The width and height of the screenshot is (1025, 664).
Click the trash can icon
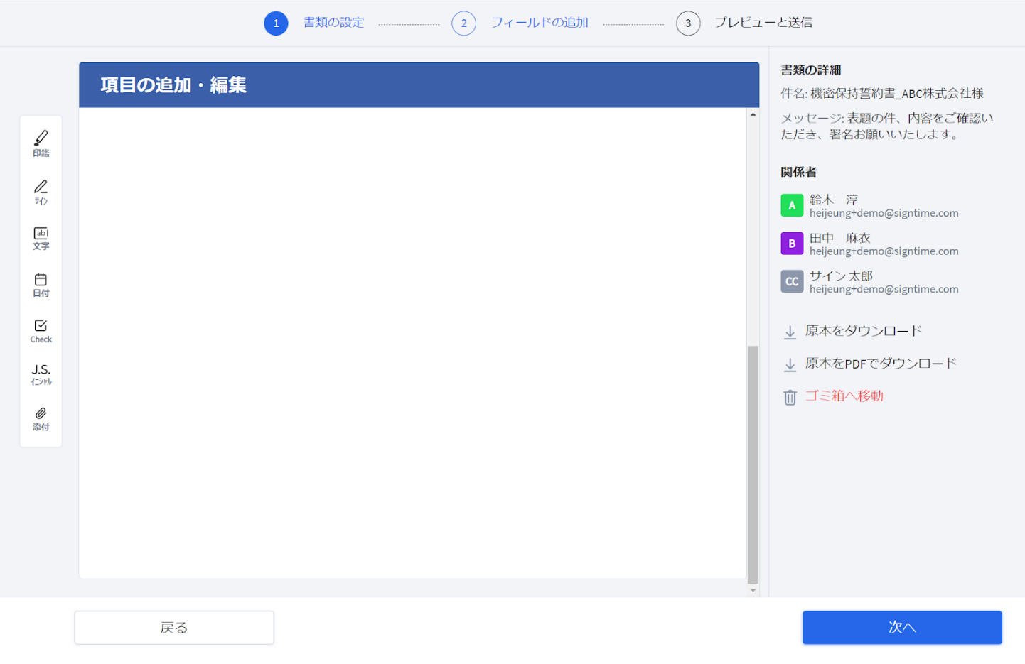[790, 397]
